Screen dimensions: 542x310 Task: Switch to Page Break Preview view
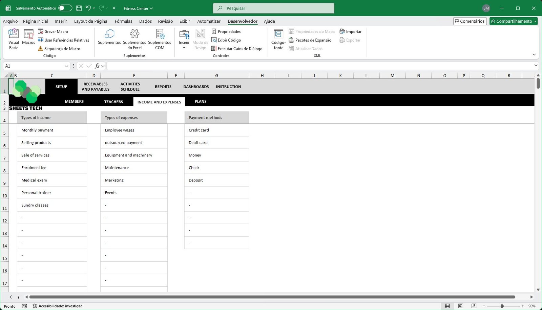474,306
